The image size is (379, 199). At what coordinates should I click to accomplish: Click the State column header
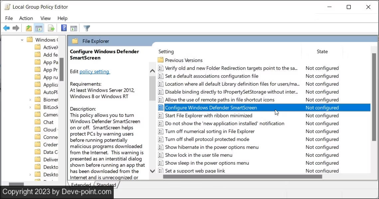point(322,52)
